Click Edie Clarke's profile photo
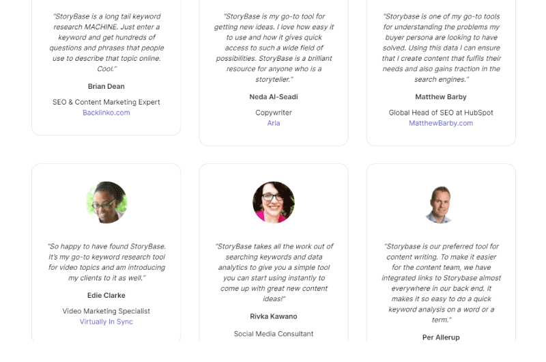The height and width of the screenshot is (362, 546). click(106, 202)
